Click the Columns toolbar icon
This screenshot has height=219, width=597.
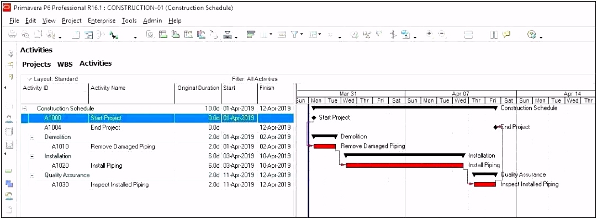[x=264, y=35]
